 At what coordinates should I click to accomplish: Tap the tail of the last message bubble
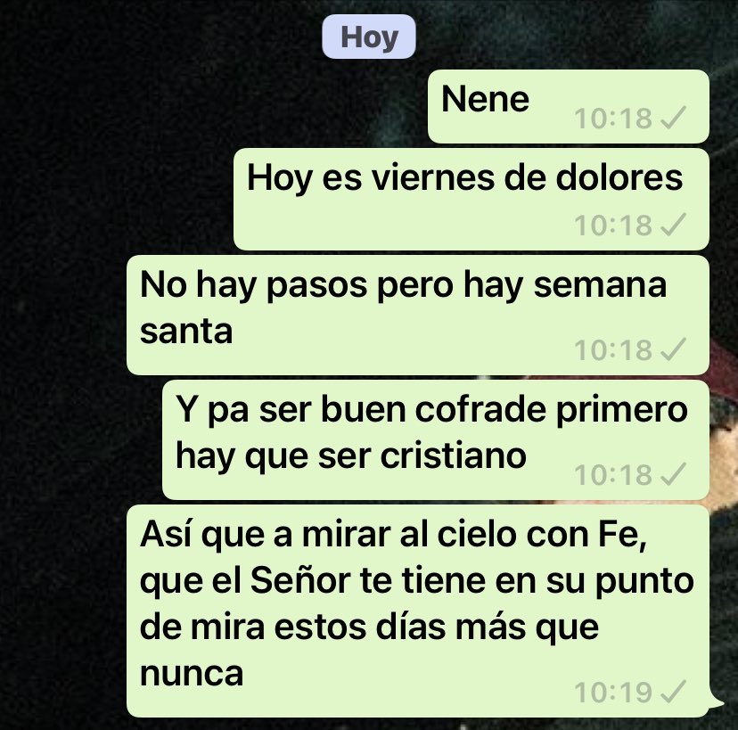point(716,704)
